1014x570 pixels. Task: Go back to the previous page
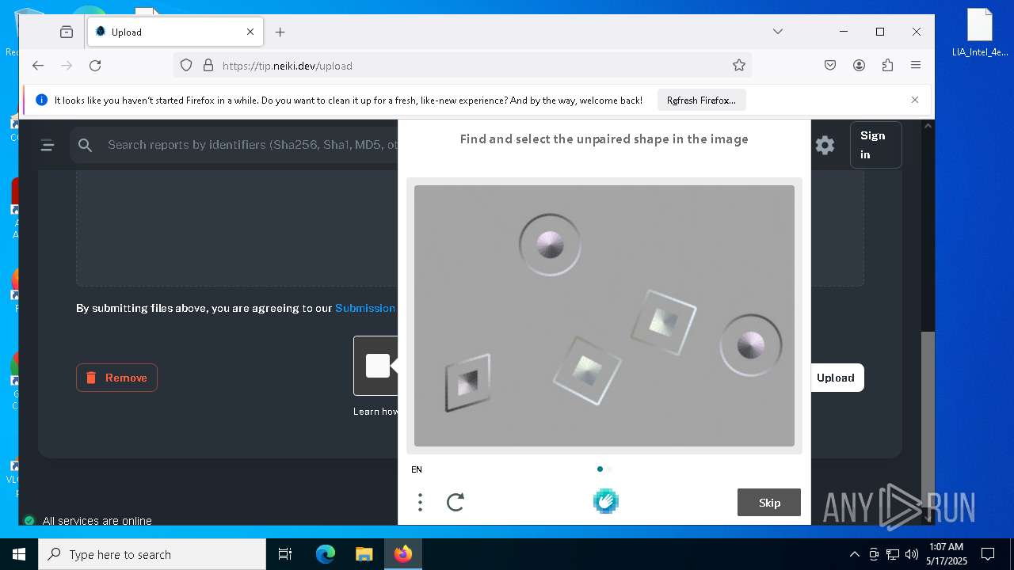coord(38,66)
